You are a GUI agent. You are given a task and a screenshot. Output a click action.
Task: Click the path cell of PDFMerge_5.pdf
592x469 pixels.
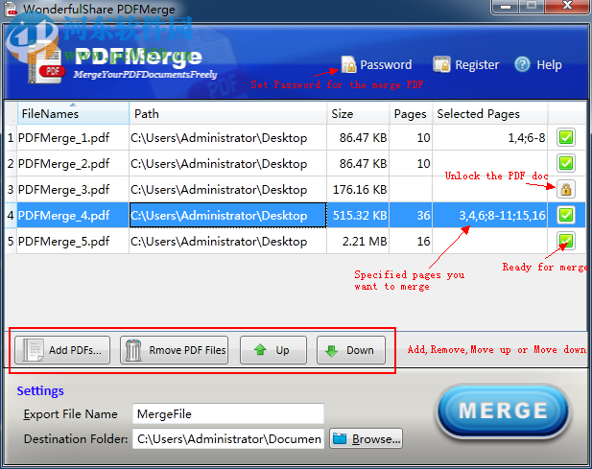click(228, 241)
